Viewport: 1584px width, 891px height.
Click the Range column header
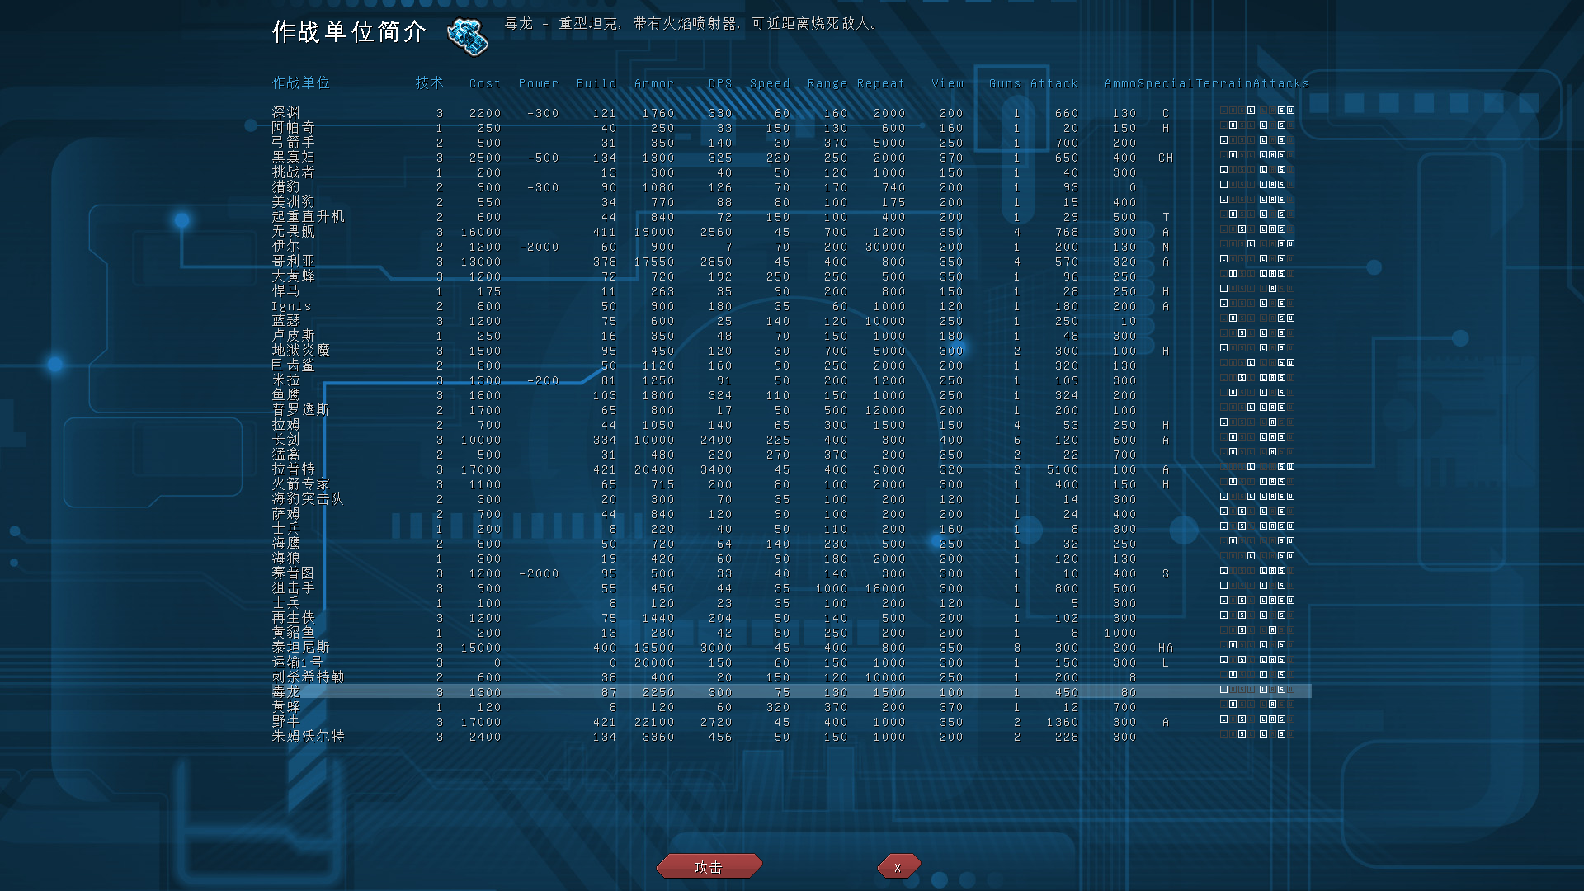pos(827,83)
